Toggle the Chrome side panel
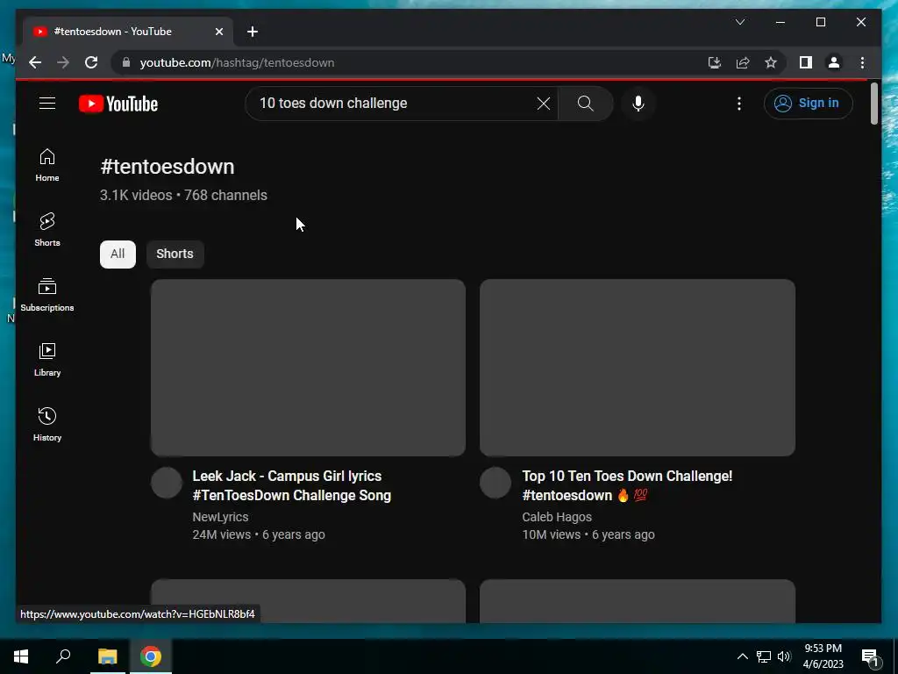Image resolution: width=898 pixels, height=674 pixels. click(806, 62)
